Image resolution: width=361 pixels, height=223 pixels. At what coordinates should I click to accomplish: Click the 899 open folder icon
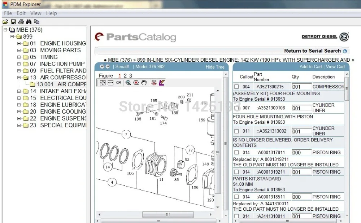tap(19, 36)
